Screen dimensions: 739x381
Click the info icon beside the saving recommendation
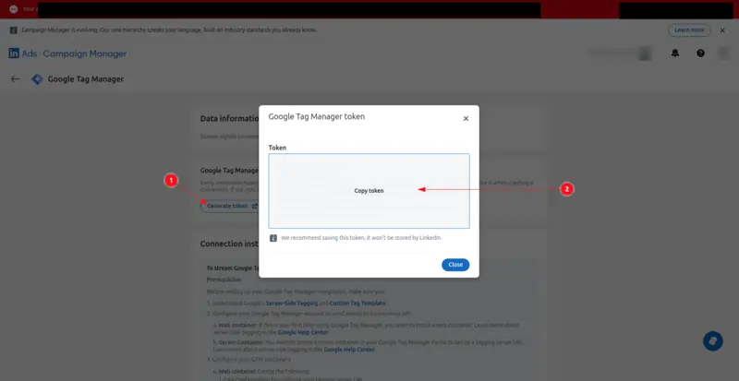[273, 238]
